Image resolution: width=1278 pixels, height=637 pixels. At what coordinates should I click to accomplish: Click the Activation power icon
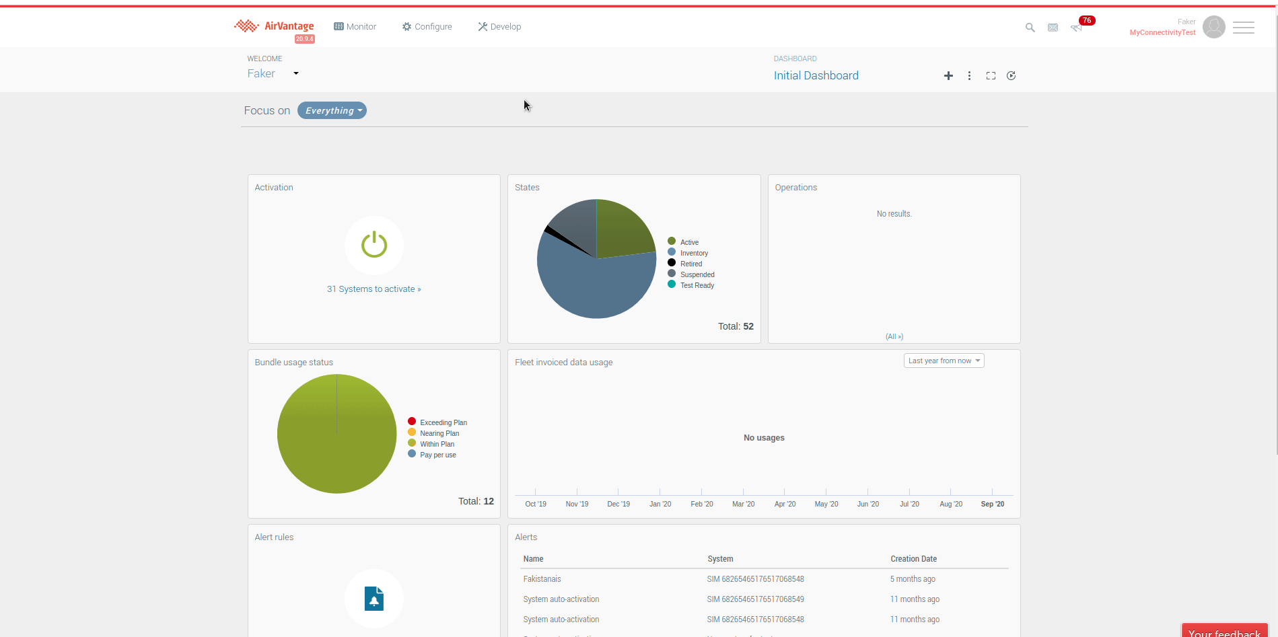click(374, 245)
